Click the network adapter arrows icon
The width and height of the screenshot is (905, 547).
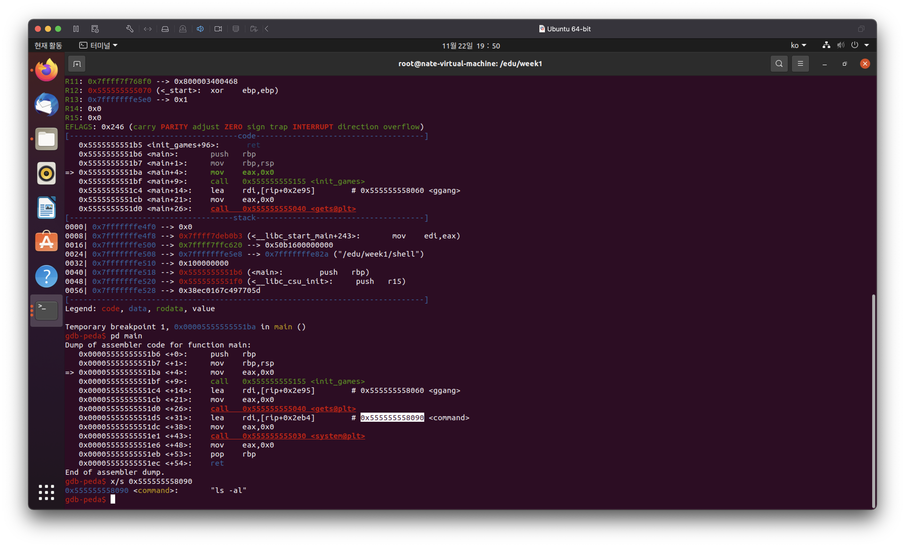[148, 29]
